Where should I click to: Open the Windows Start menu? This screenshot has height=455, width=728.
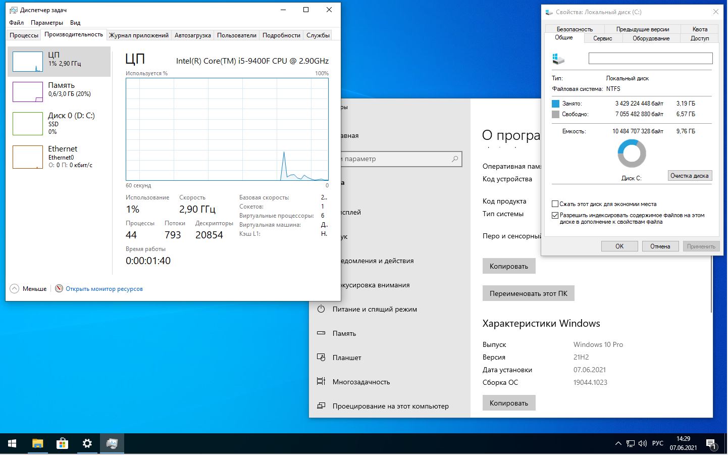click(12, 443)
